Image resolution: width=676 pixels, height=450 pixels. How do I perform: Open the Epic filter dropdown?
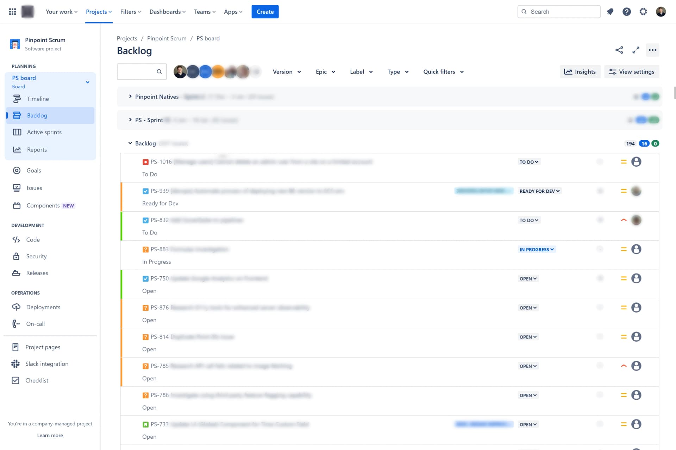click(x=325, y=72)
